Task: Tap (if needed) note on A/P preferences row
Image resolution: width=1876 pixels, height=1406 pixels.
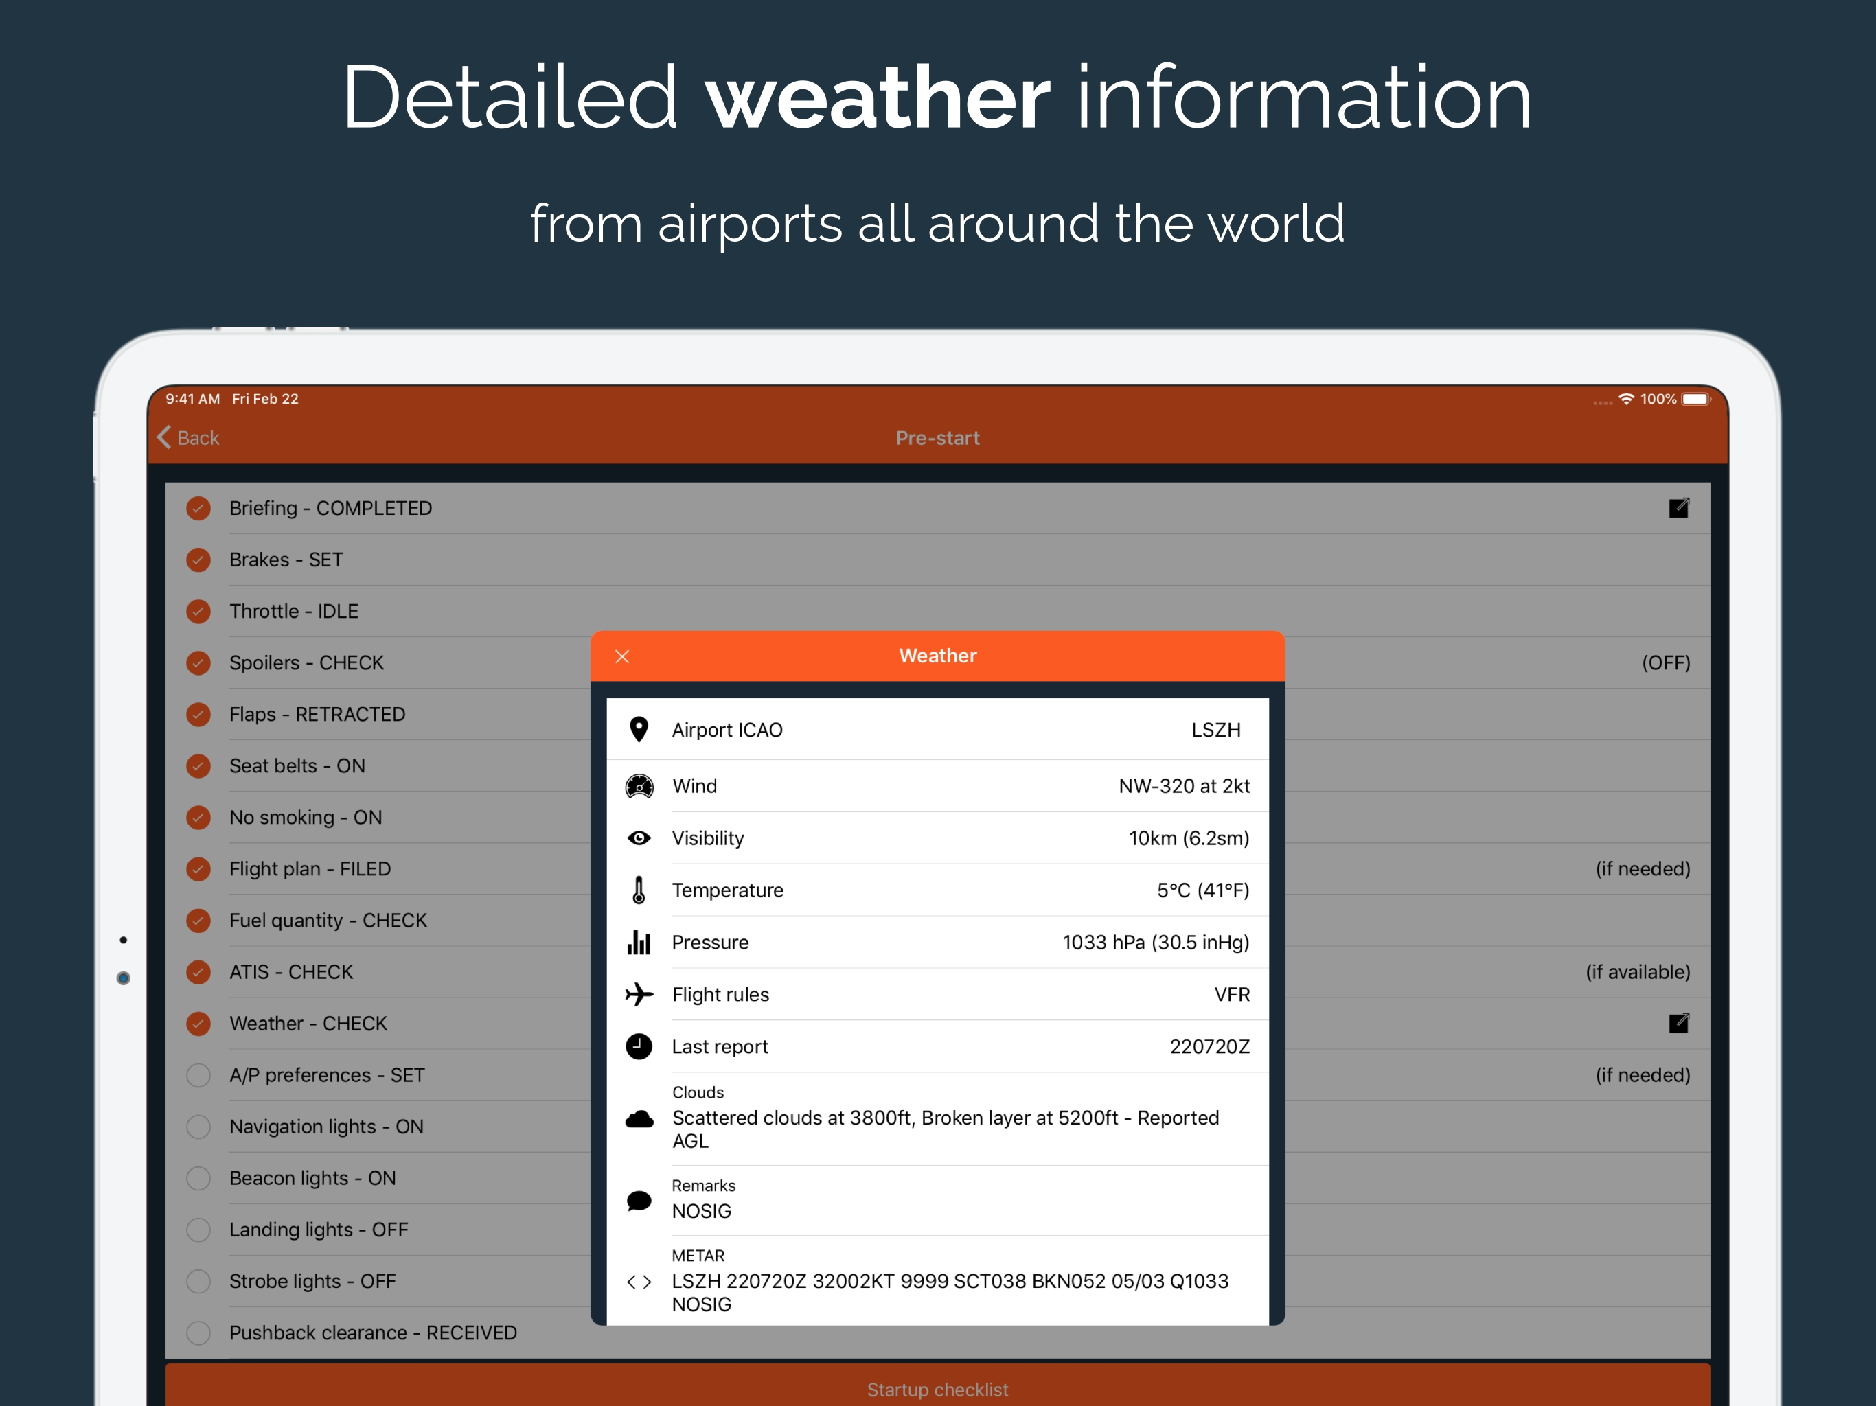Action: pos(1643,1075)
